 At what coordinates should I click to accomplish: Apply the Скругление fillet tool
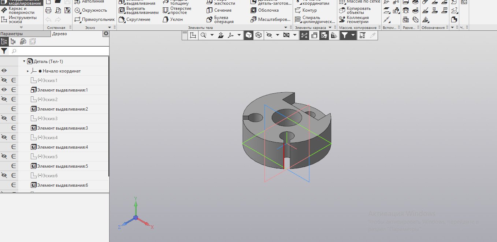point(138,19)
